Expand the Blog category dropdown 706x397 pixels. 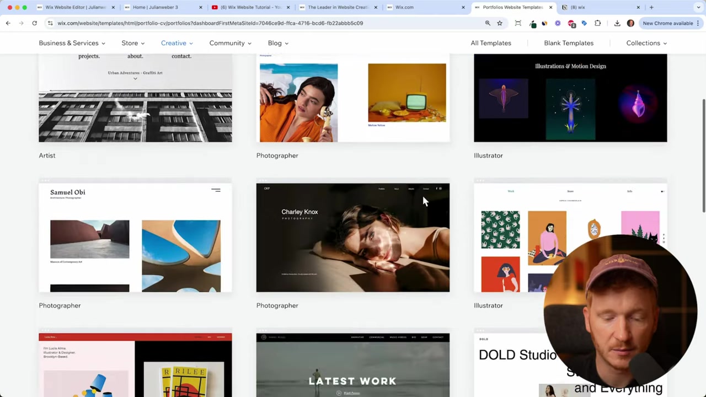[x=278, y=43]
